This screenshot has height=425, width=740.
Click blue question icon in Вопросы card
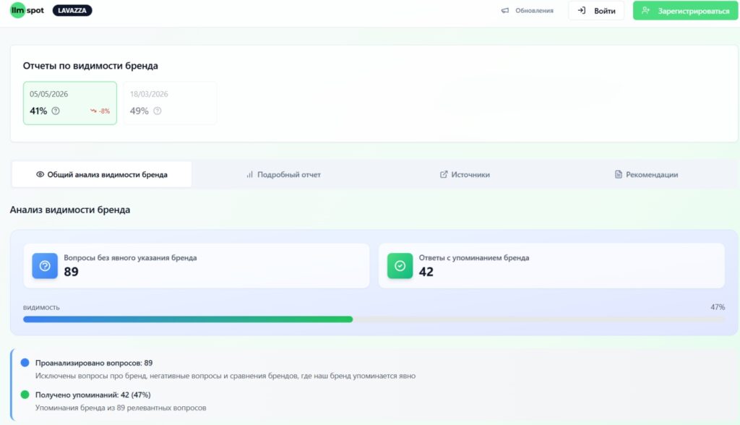45,266
